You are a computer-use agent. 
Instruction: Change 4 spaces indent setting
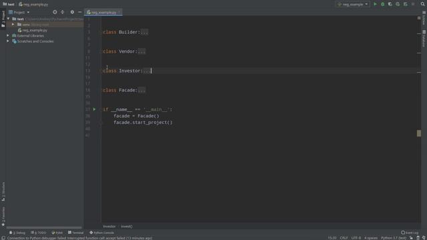click(x=371, y=238)
